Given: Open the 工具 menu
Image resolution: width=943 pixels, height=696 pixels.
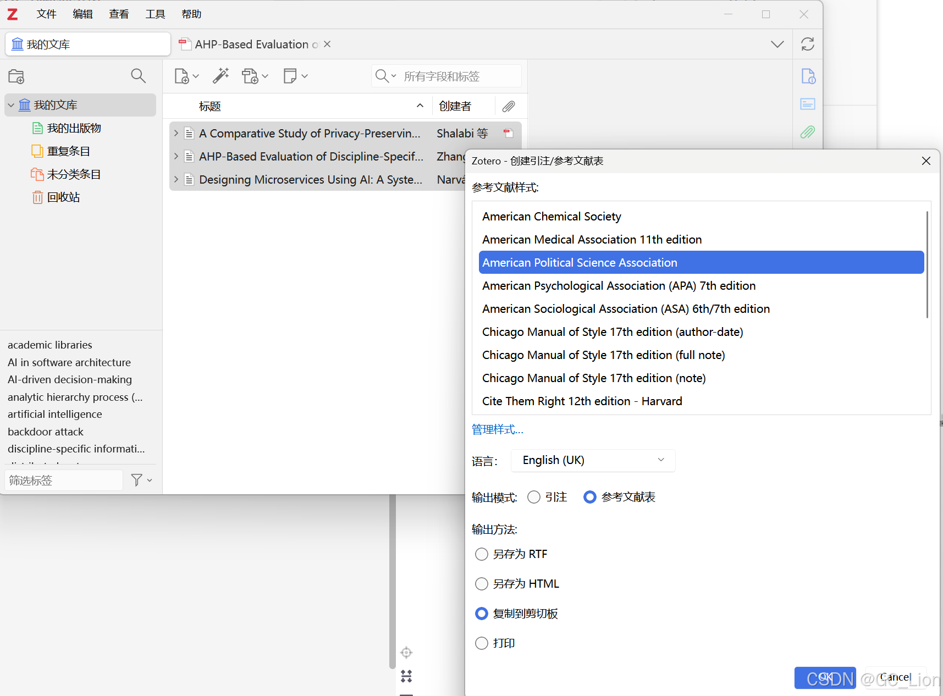Looking at the screenshot, I should [x=155, y=14].
